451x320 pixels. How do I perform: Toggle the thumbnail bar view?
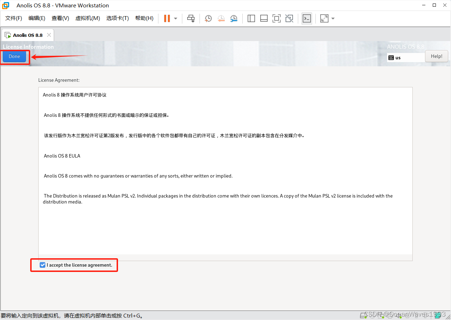click(264, 18)
